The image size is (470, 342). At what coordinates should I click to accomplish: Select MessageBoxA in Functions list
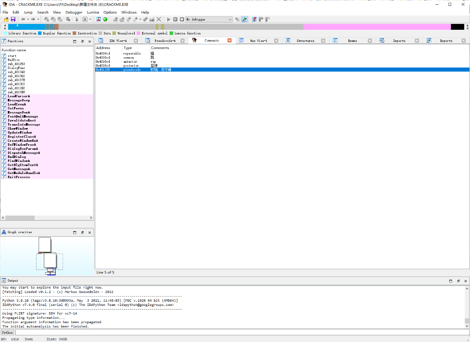pyautogui.click(x=47, y=112)
